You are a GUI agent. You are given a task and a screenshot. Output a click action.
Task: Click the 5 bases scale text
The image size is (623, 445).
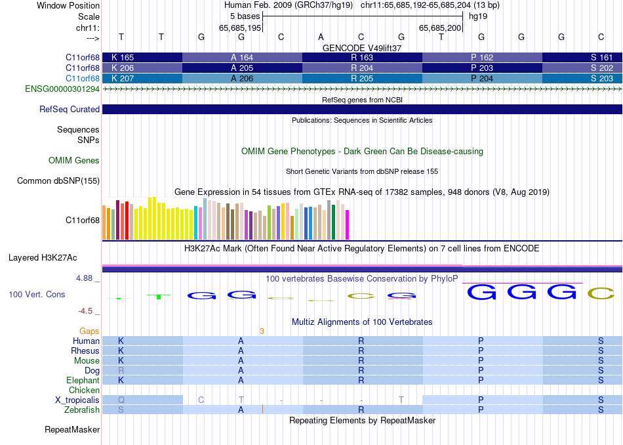click(x=245, y=16)
